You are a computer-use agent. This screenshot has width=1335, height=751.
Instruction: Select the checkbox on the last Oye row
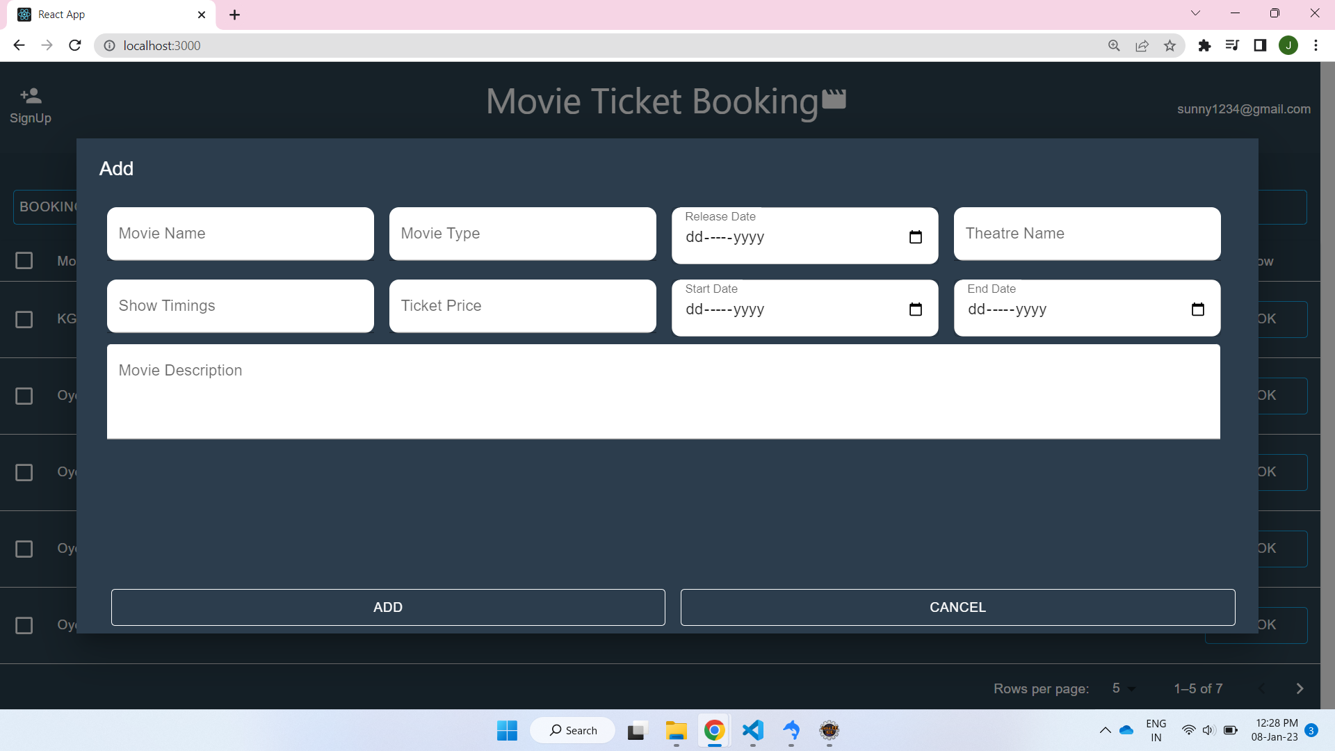click(x=24, y=625)
